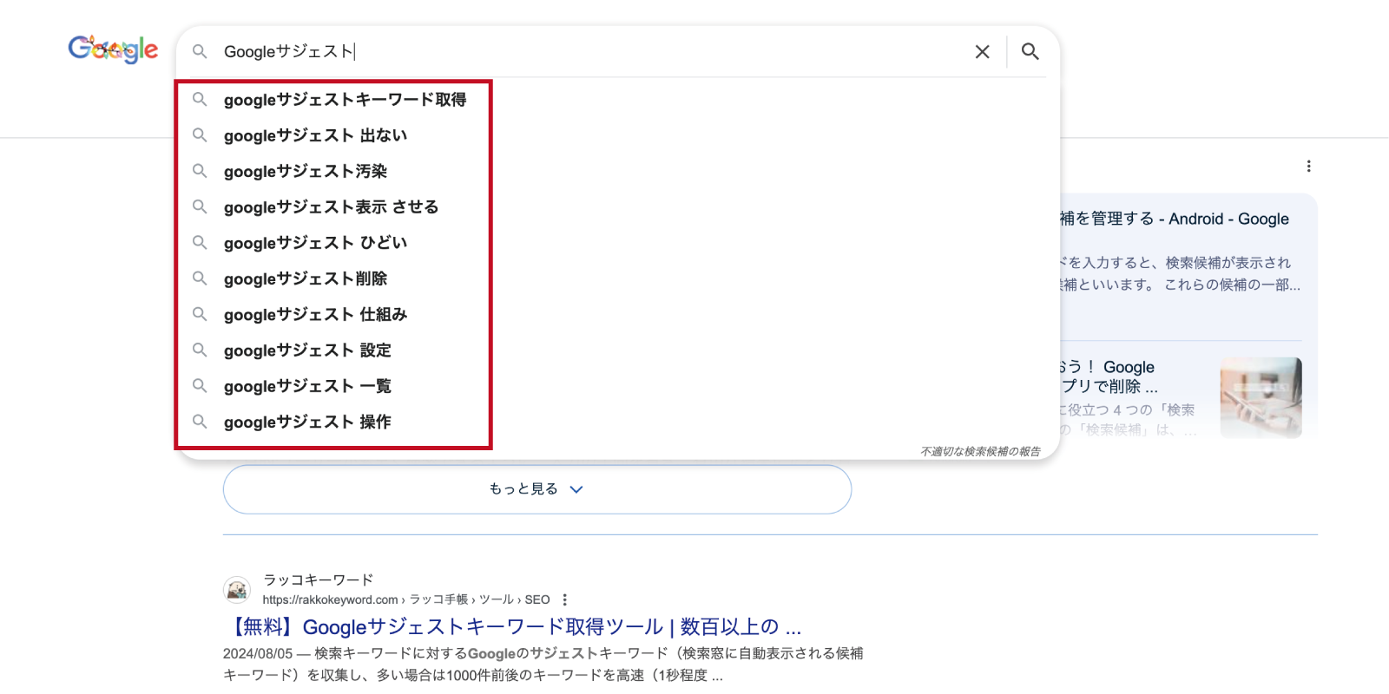Click magnifier icon beside googleサジェスト汚染 suggestion
This screenshot has height=694, width=1389.
[200, 171]
